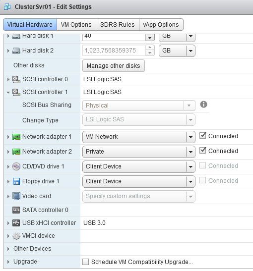Uncheck Connected for Network adapter 1

[x=202, y=136]
